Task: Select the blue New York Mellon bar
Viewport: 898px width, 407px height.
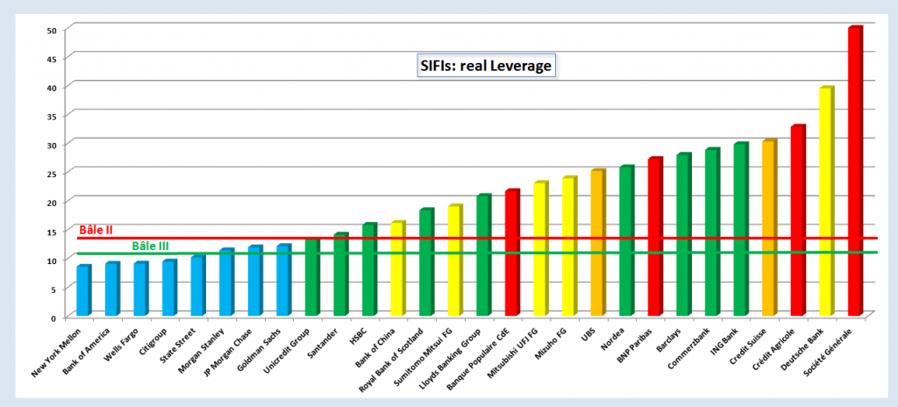Action: coord(83,290)
